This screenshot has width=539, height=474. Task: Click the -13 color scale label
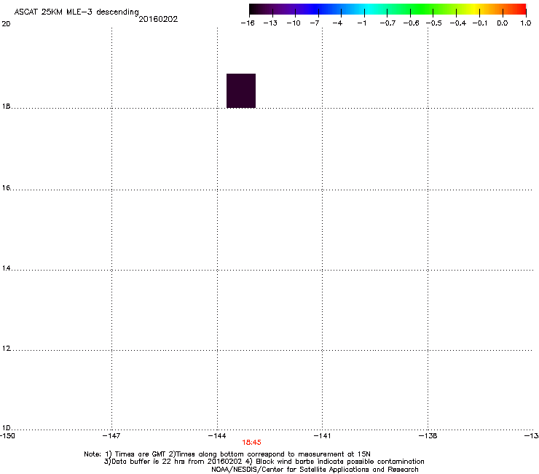click(x=270, y=23)
